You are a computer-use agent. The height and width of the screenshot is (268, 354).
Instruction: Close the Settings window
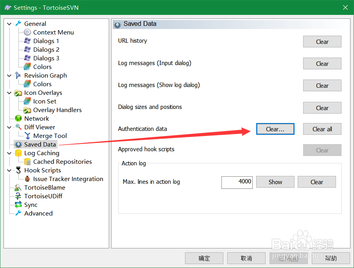345,7
